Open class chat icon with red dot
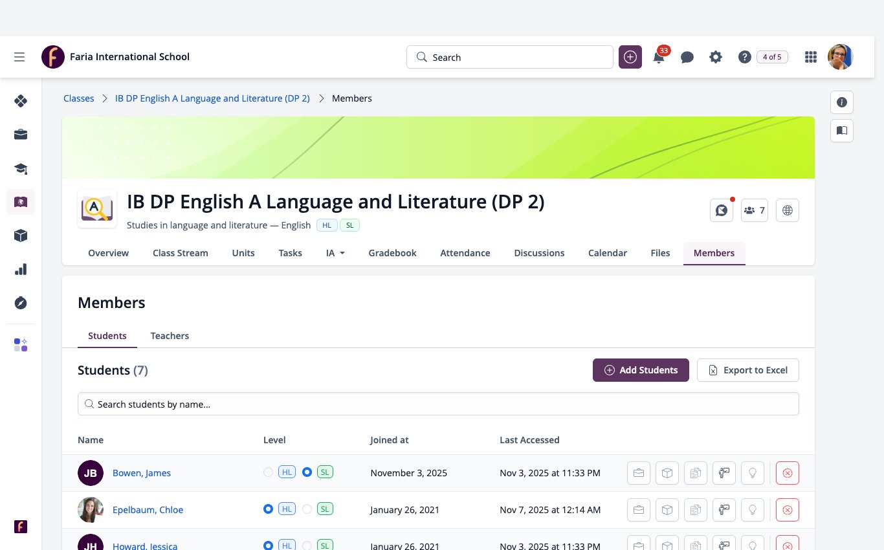 click(722, 210)
